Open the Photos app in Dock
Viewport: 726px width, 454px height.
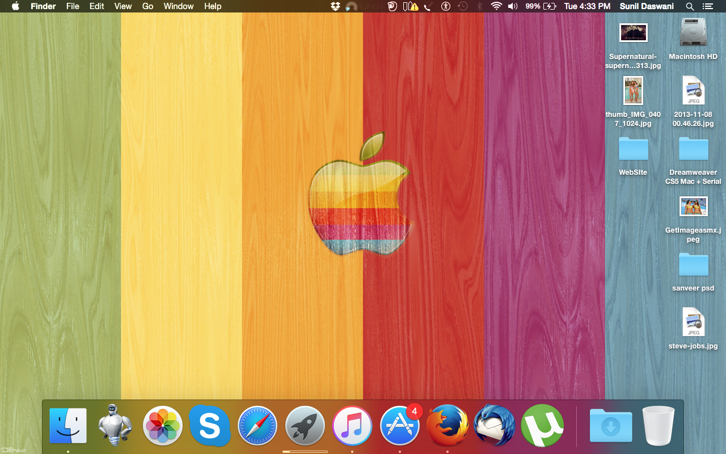[162, 426]
